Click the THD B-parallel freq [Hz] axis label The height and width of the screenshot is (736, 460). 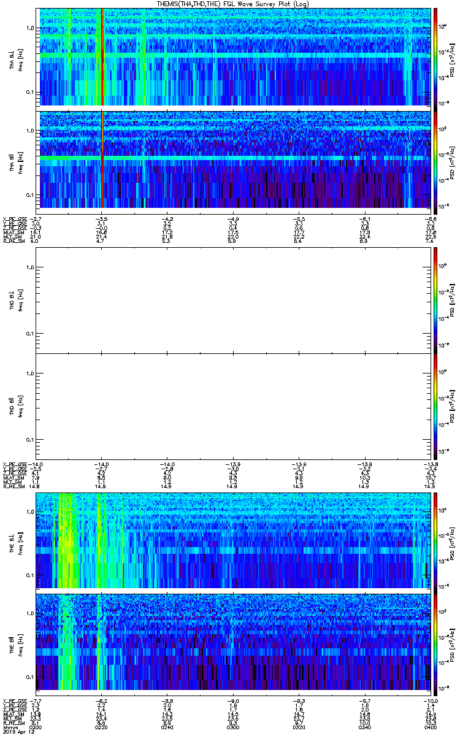point(20,407)
